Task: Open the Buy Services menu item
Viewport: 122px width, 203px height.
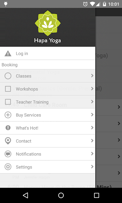Action: pyautogui.click(x=48, y=115)
